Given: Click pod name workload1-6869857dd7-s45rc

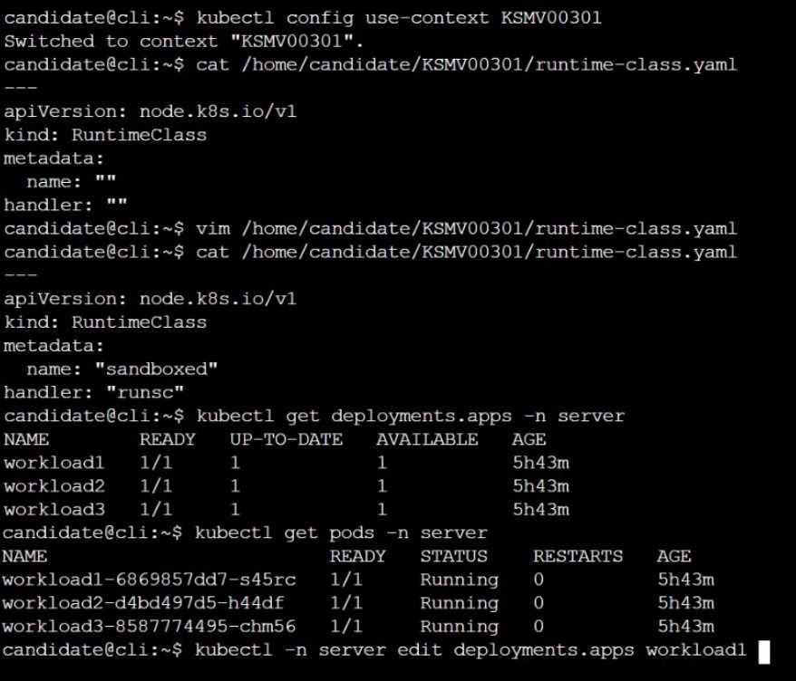Looking at the screenshot, I should coord(150,580).
